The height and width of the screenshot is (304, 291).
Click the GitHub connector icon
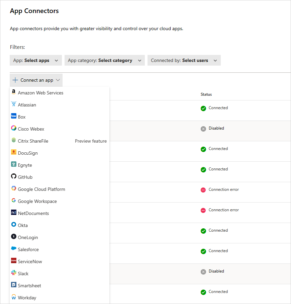(x=13, y=177)
